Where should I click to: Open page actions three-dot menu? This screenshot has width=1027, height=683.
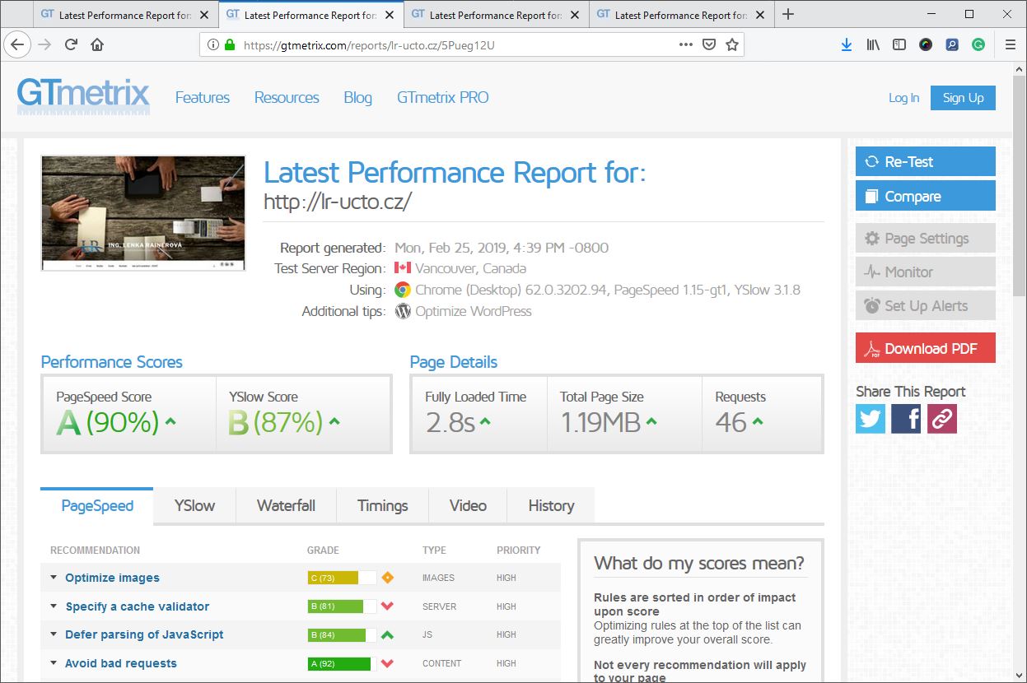(685, 44)
